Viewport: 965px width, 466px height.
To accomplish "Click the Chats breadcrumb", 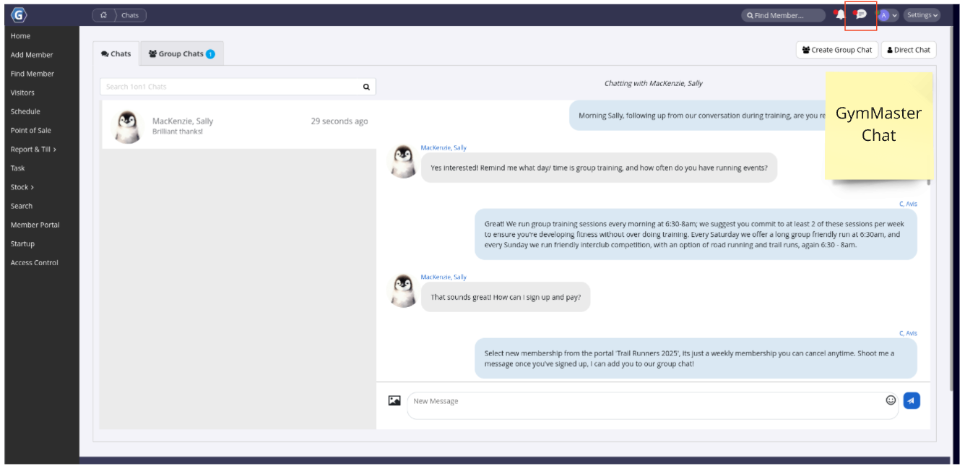I will point(130,15).
